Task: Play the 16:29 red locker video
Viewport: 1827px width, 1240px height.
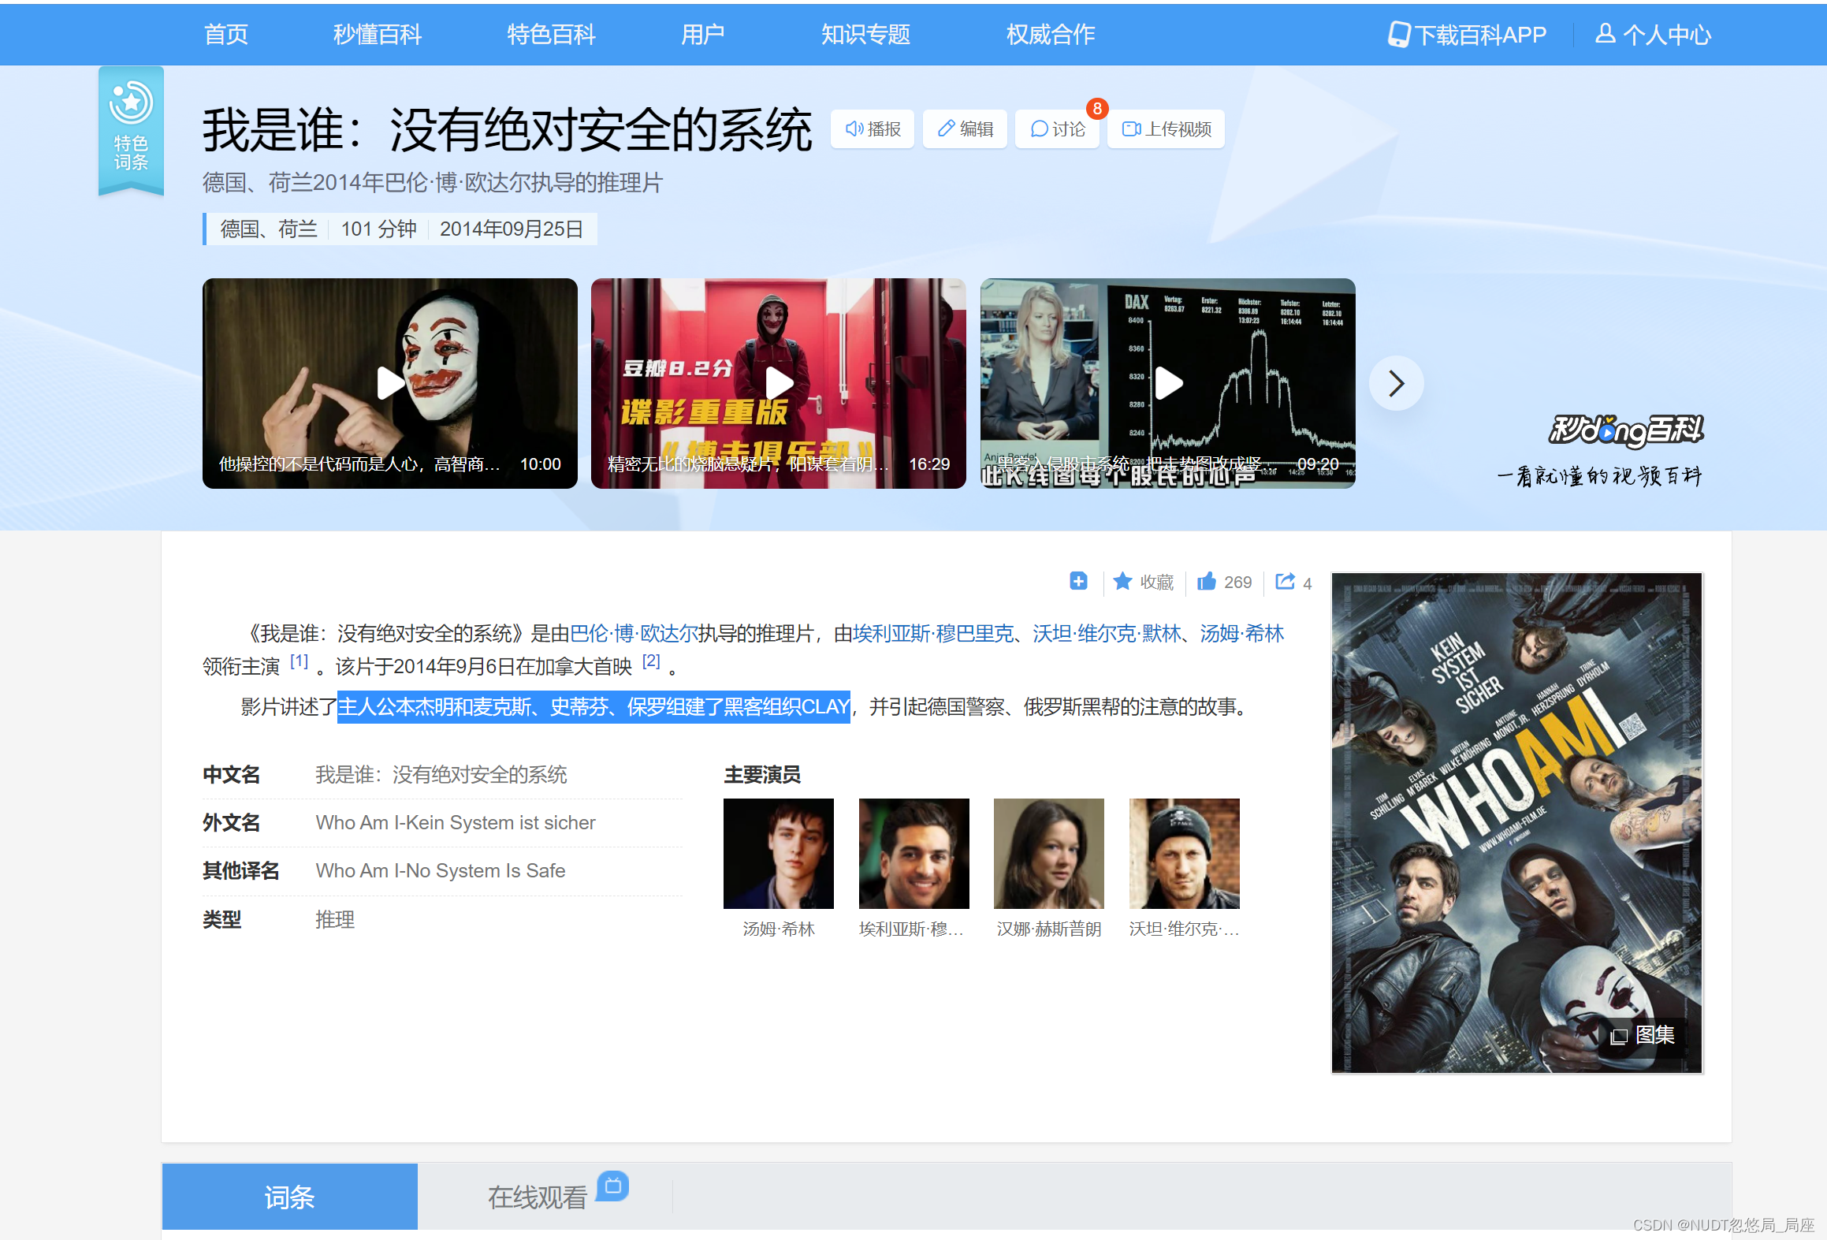Action: pos(779,384)
